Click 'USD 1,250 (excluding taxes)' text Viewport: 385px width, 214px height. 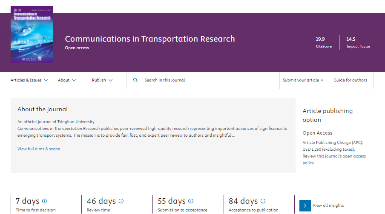[328, 149]
